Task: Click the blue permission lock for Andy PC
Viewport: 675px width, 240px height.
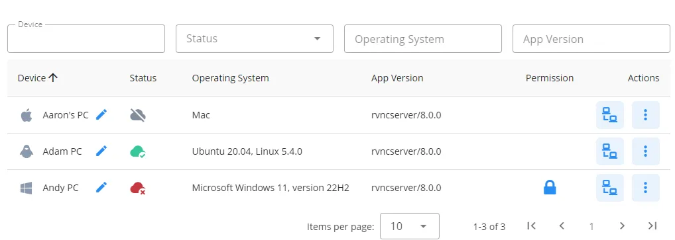Action: click(550, 188)
